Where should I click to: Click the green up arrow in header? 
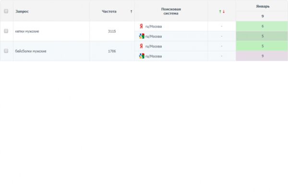(x=220, y=12)
